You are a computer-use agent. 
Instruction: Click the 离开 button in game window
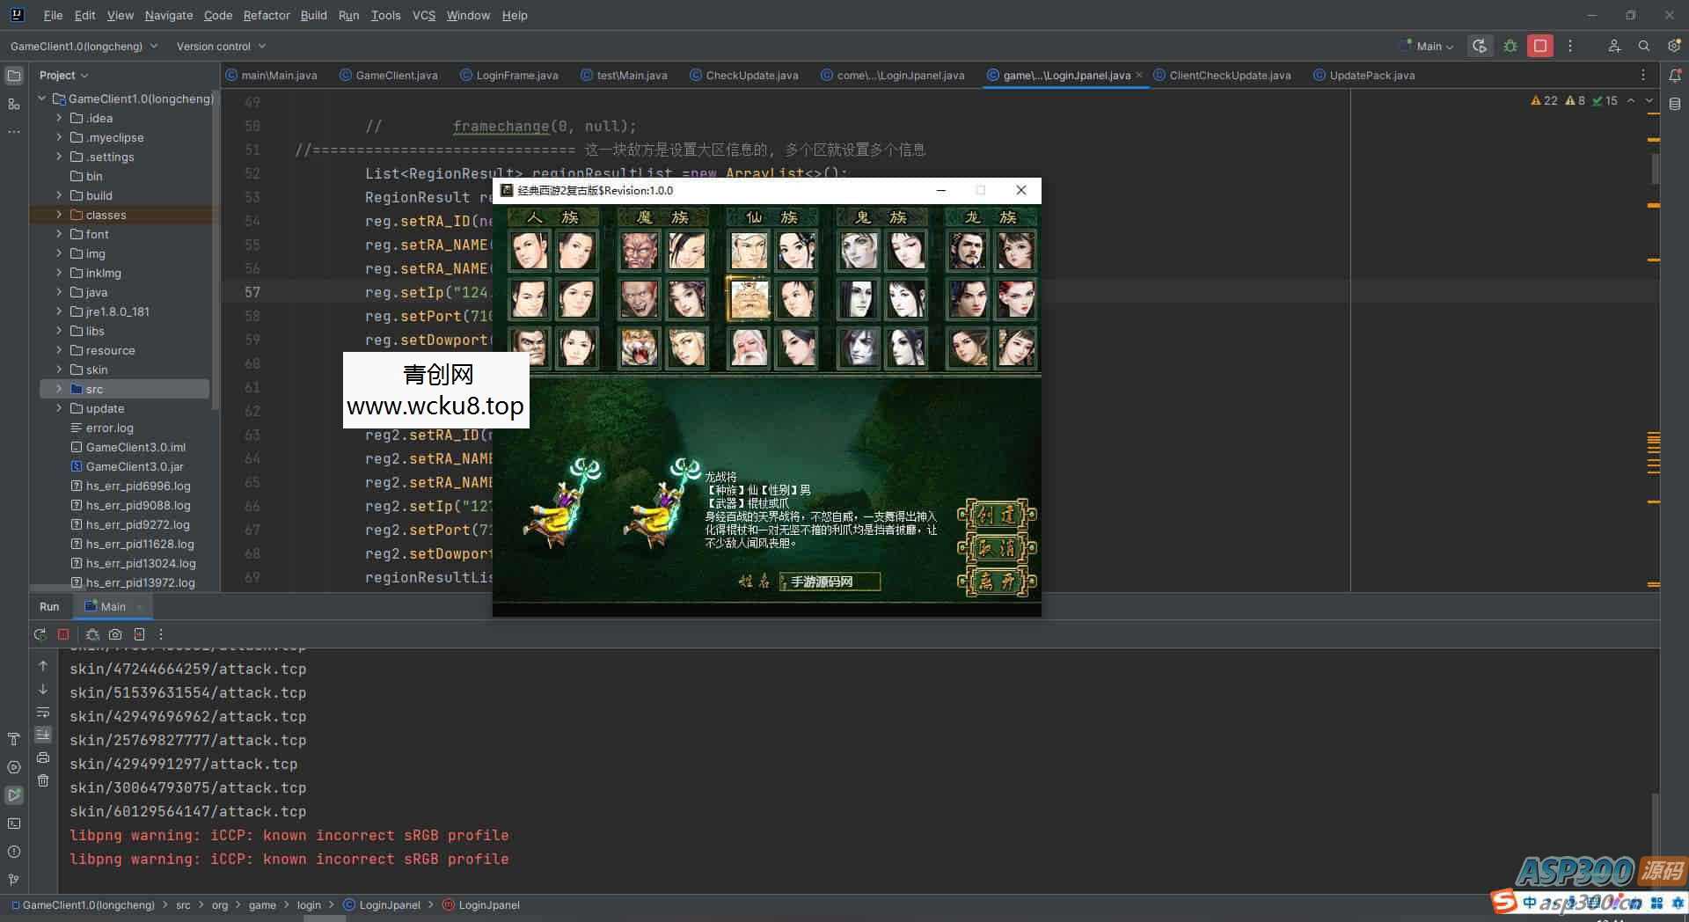coord(997,582)
